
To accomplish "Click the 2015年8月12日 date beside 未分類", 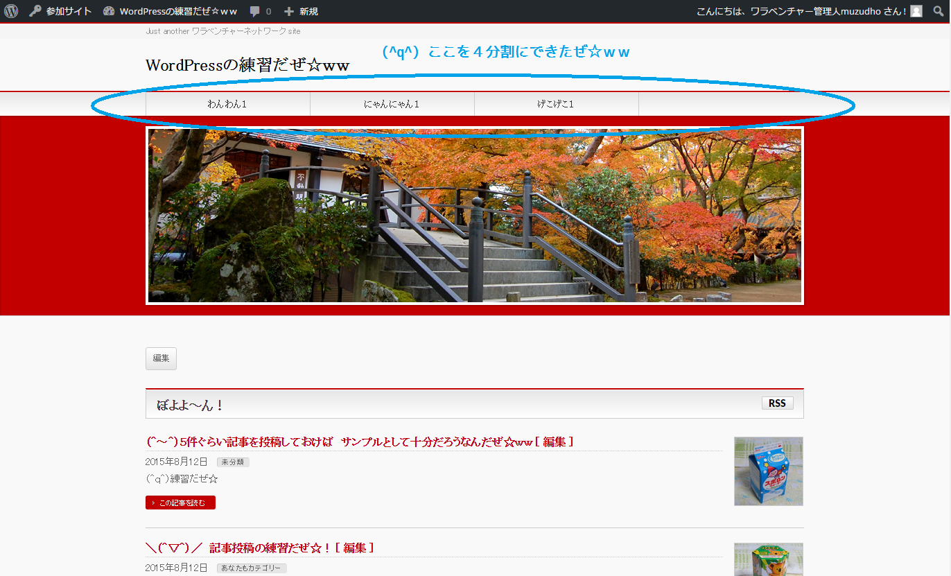I will pos(177,462).
